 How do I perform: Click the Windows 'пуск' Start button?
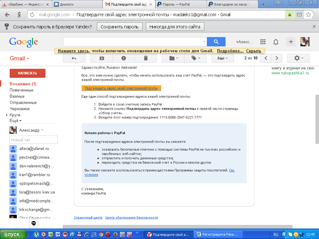tap(13, 234)
